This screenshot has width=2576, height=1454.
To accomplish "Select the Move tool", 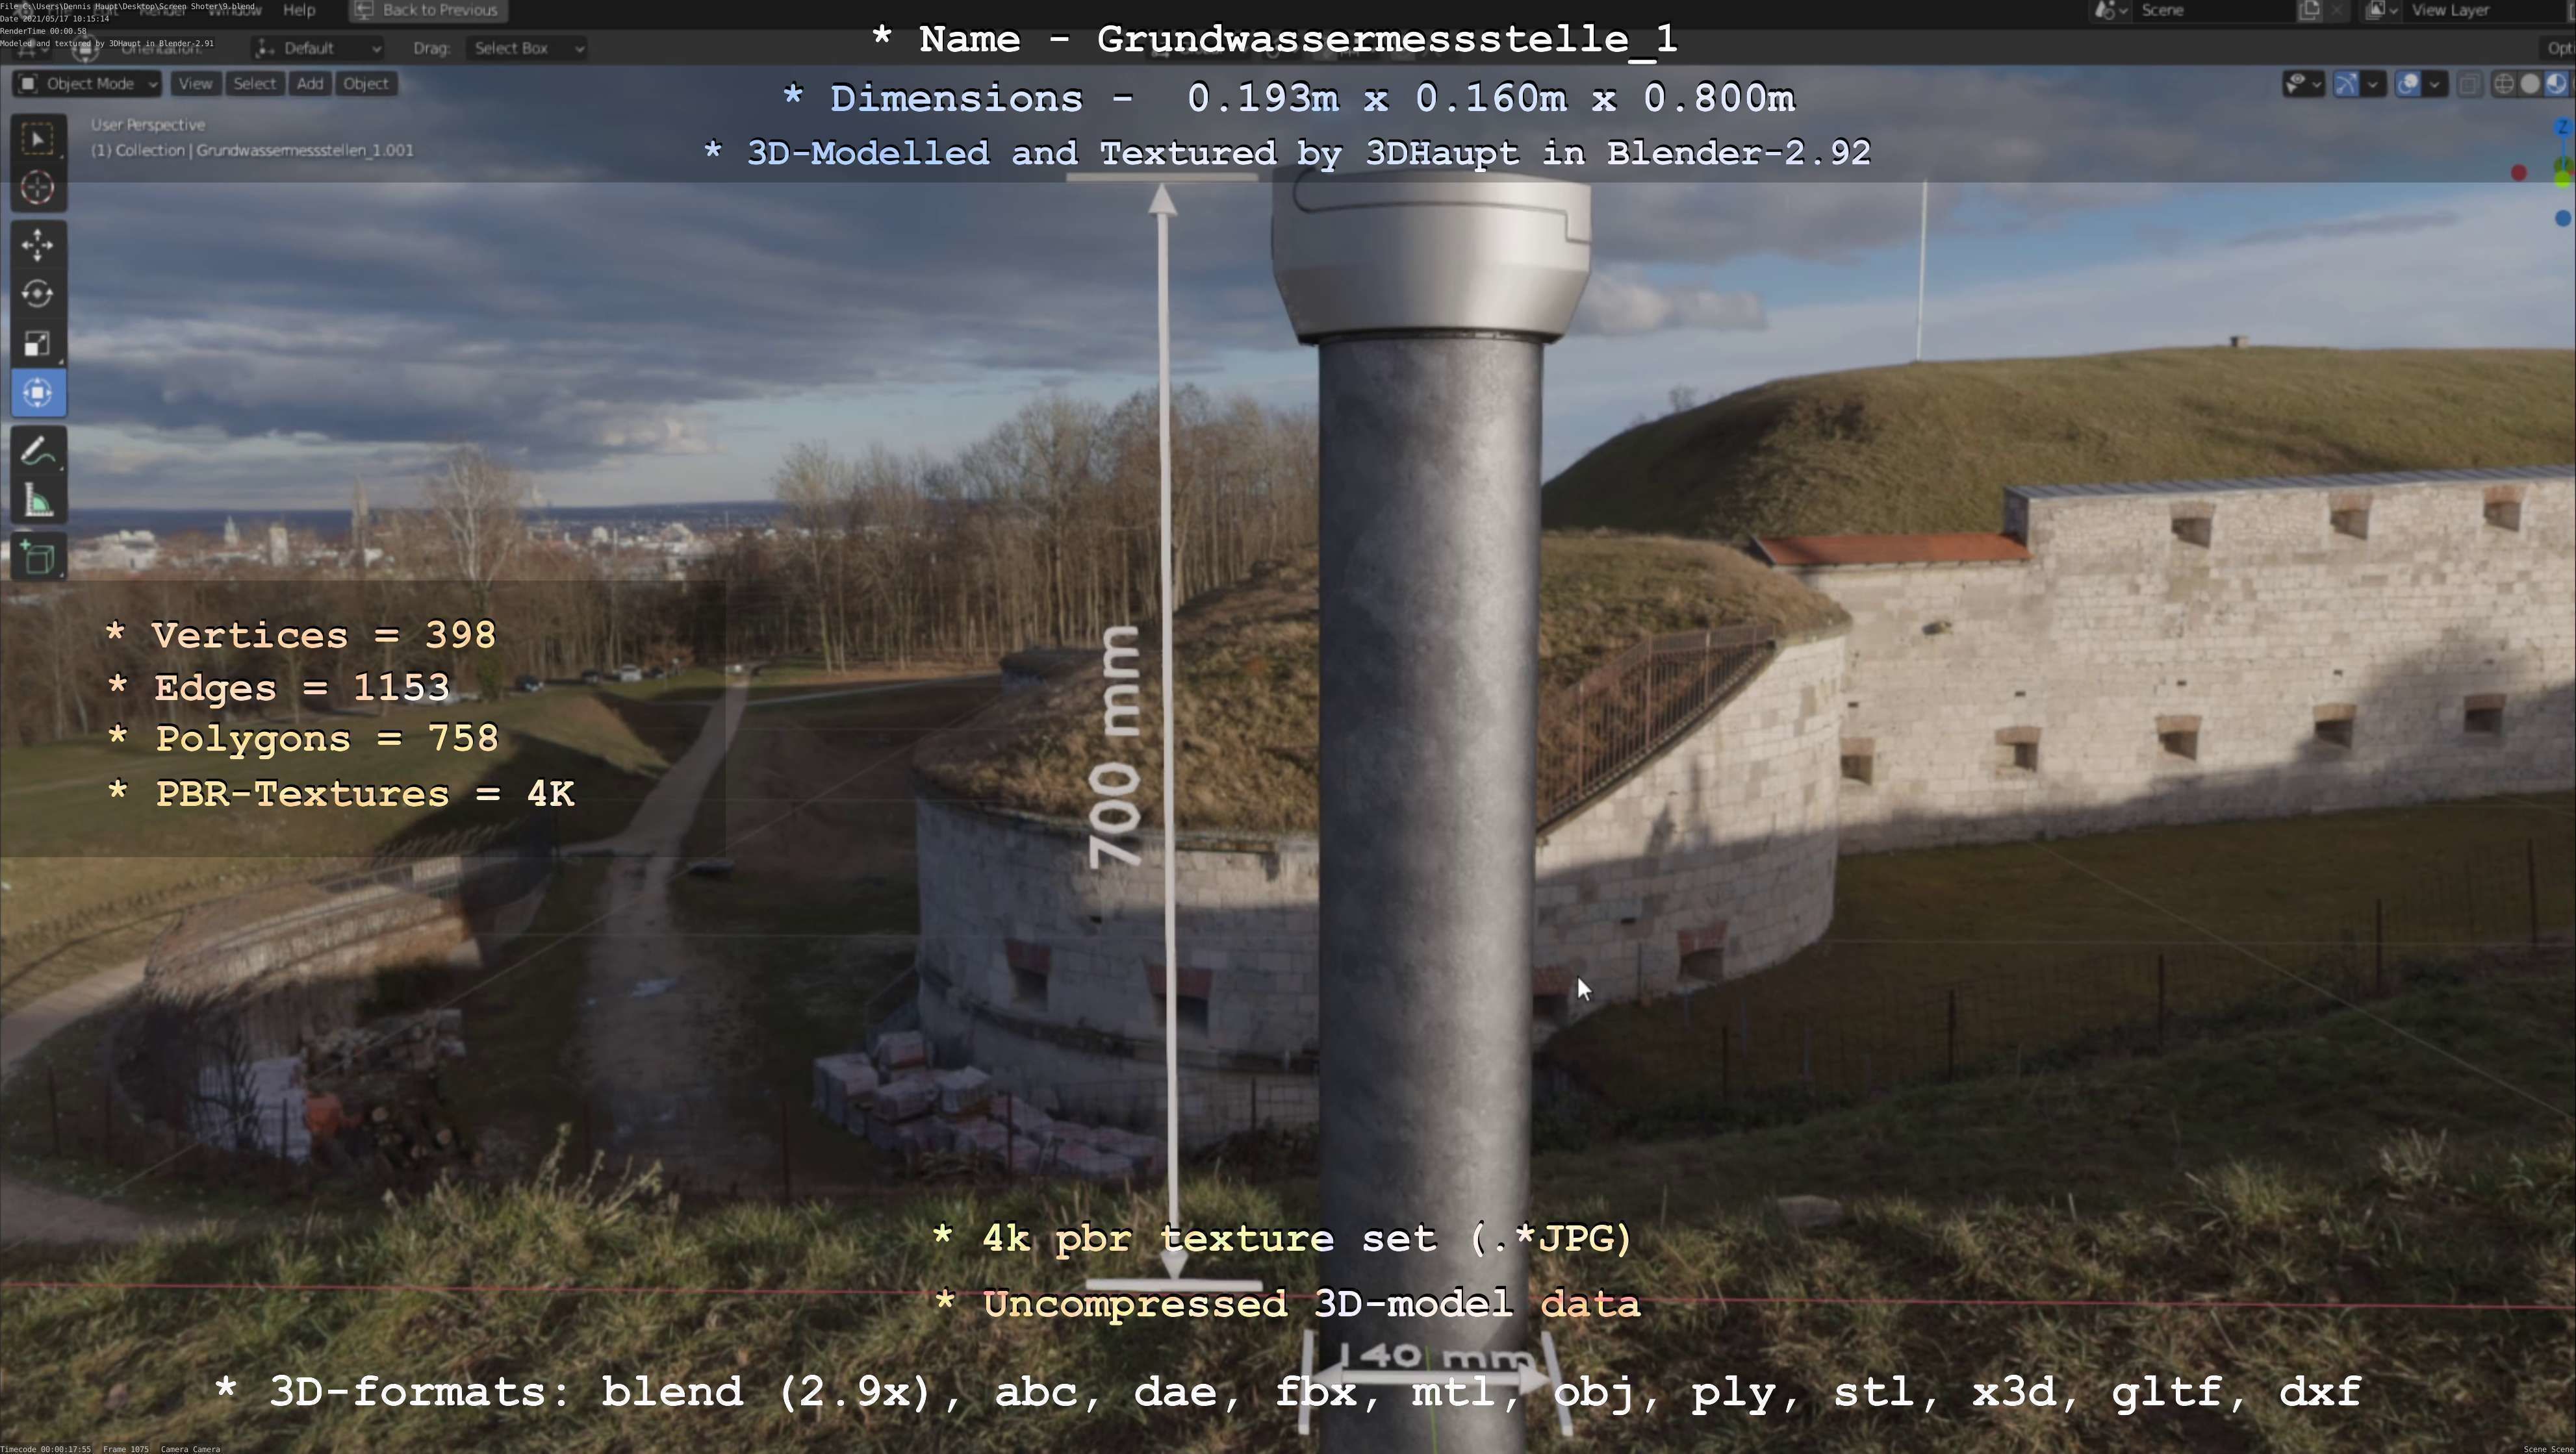I will (38, 245).
